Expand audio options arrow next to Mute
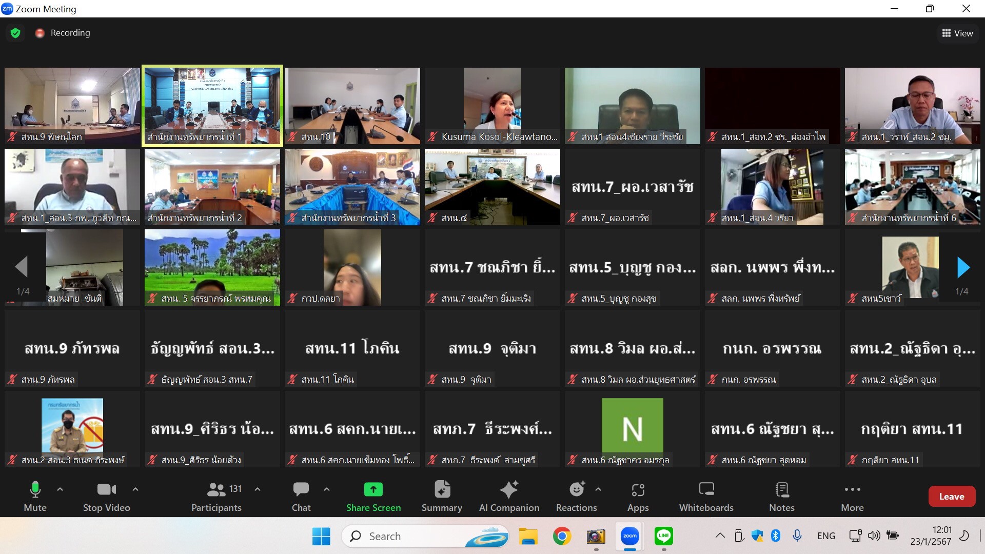Screen dimensions: 985x554 click(60, 489)
